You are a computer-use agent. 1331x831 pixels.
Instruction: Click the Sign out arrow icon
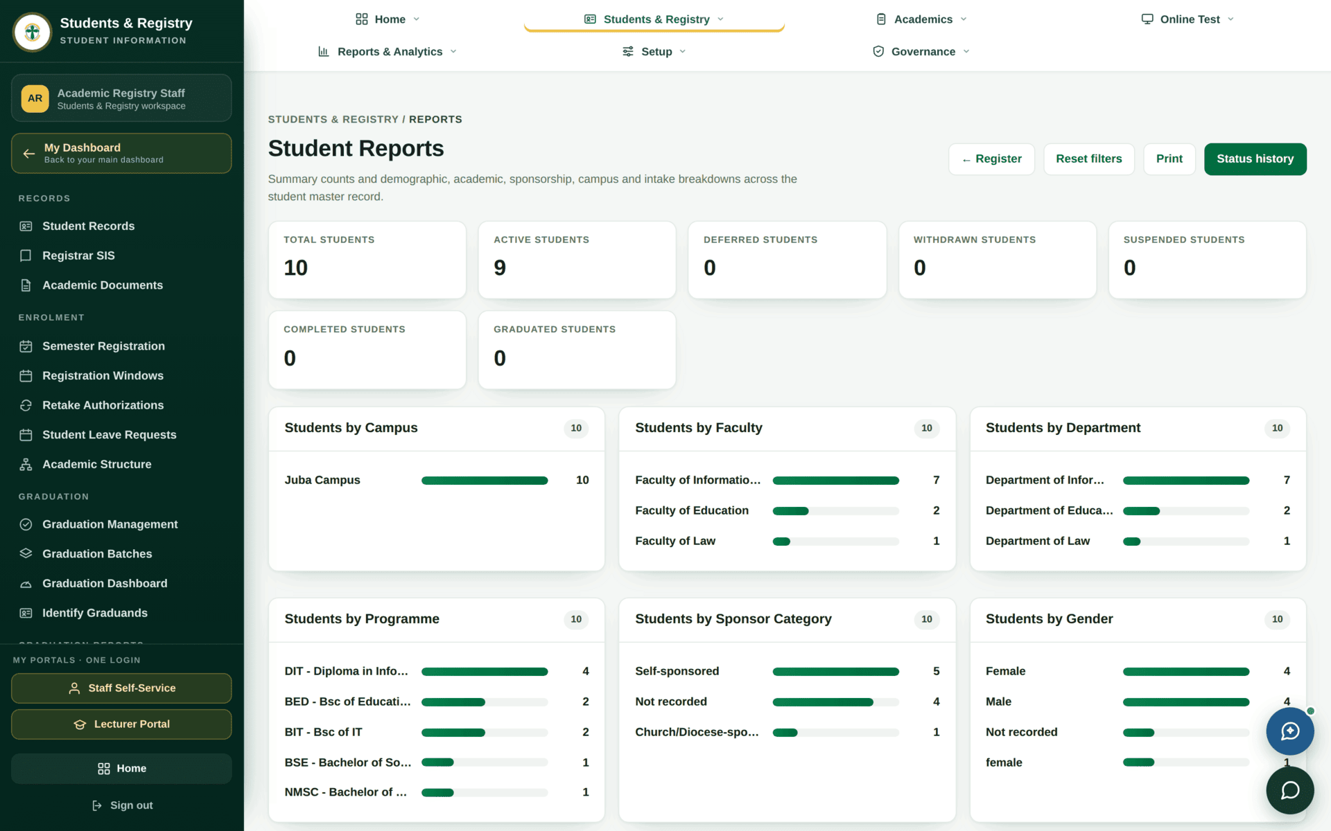point(97,805)
